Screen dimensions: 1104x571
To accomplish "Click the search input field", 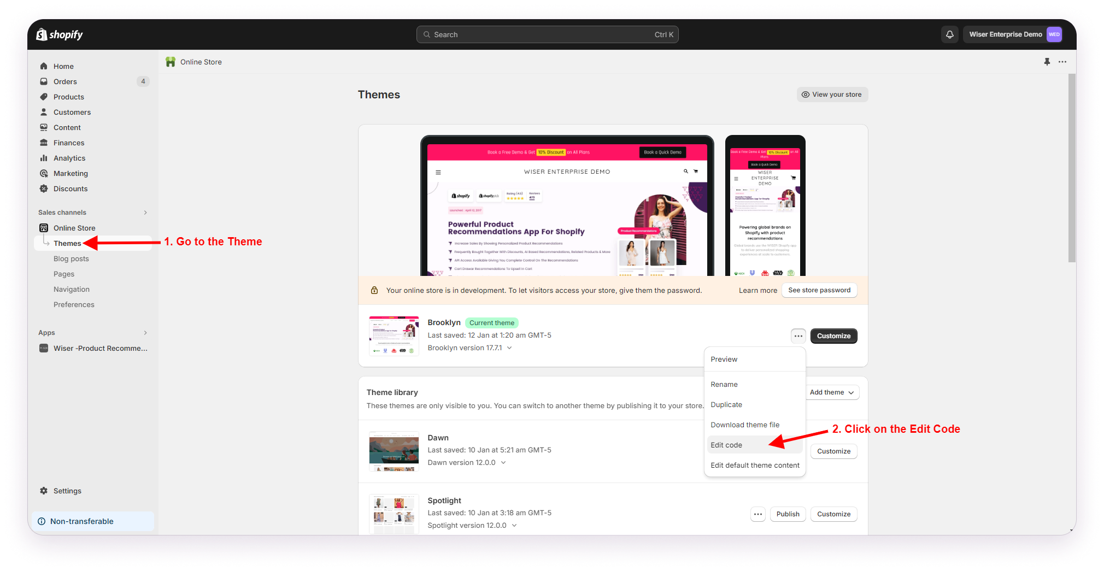I will [547, 34].
